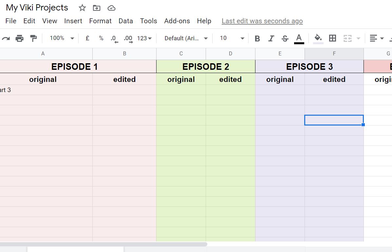Toggle bold formatting
This screenshot has height=252, width=392.
click(x=257, y=39)
